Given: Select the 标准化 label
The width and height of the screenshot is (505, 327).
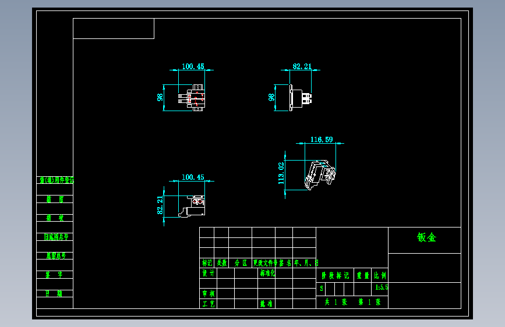Looking at the screenshot, I should click(x=267, y=273).
